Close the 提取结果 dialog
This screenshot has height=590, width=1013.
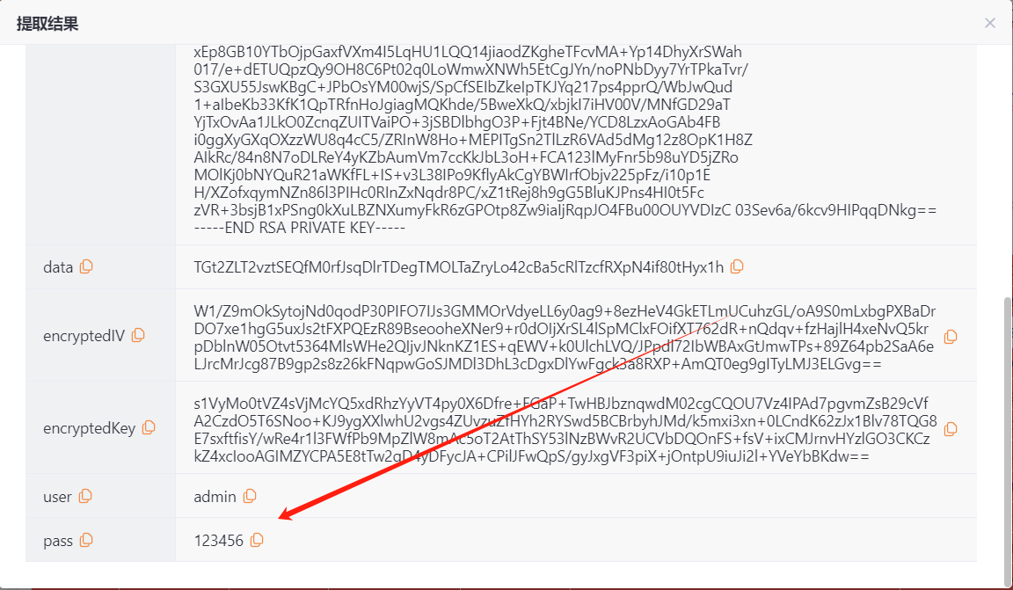pyautogui.click(x=990, y=23)
